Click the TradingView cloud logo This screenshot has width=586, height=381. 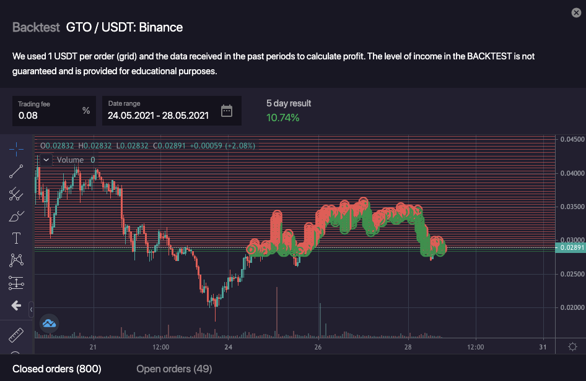(49, 323)
